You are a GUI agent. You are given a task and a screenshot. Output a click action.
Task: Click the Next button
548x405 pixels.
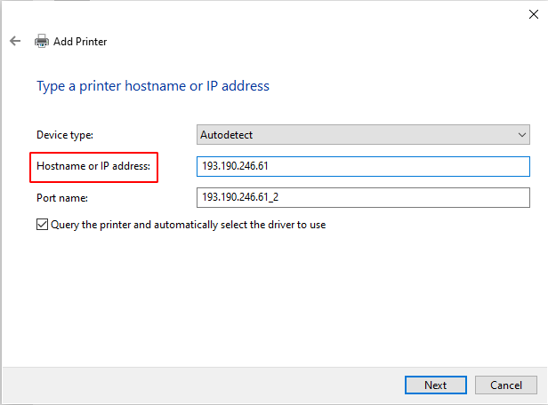click(436, 385)
